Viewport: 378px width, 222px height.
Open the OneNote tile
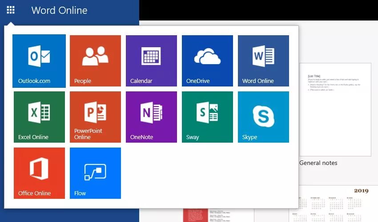[151, 117]
